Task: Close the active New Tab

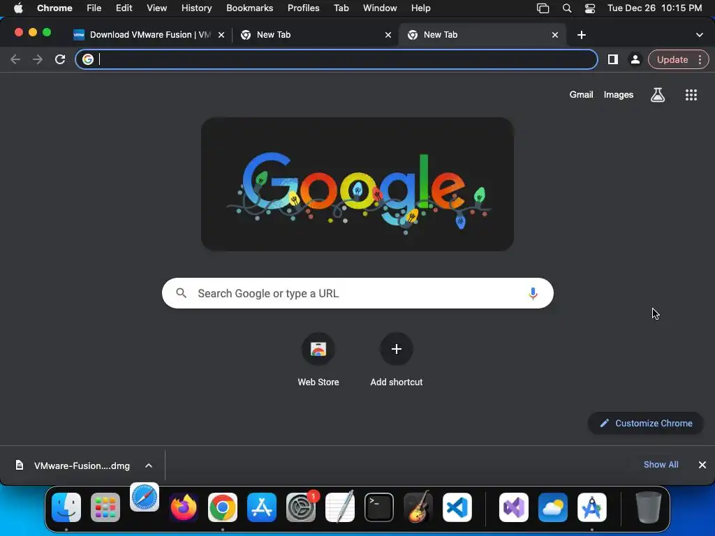Action: [555, 35]
